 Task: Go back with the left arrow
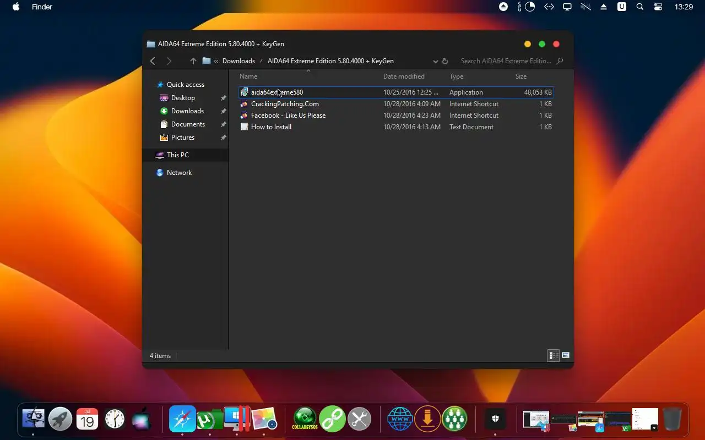click(x=153, y=61)
